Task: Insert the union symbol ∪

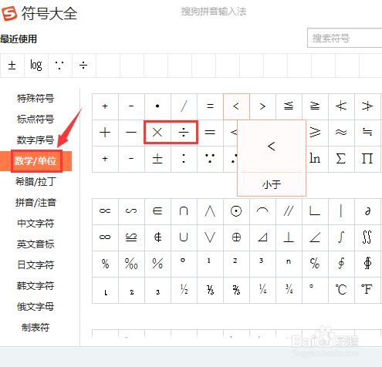Action: [184, 237]
